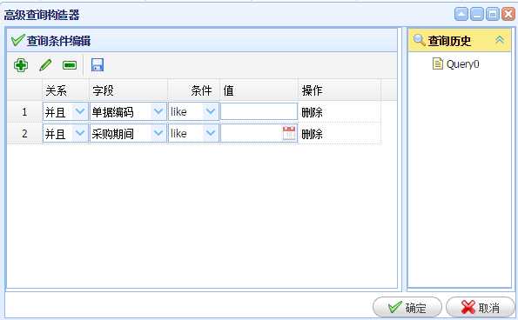Edit condition with the pencil icon
The image size is (518, 320).
coord(45,65)
